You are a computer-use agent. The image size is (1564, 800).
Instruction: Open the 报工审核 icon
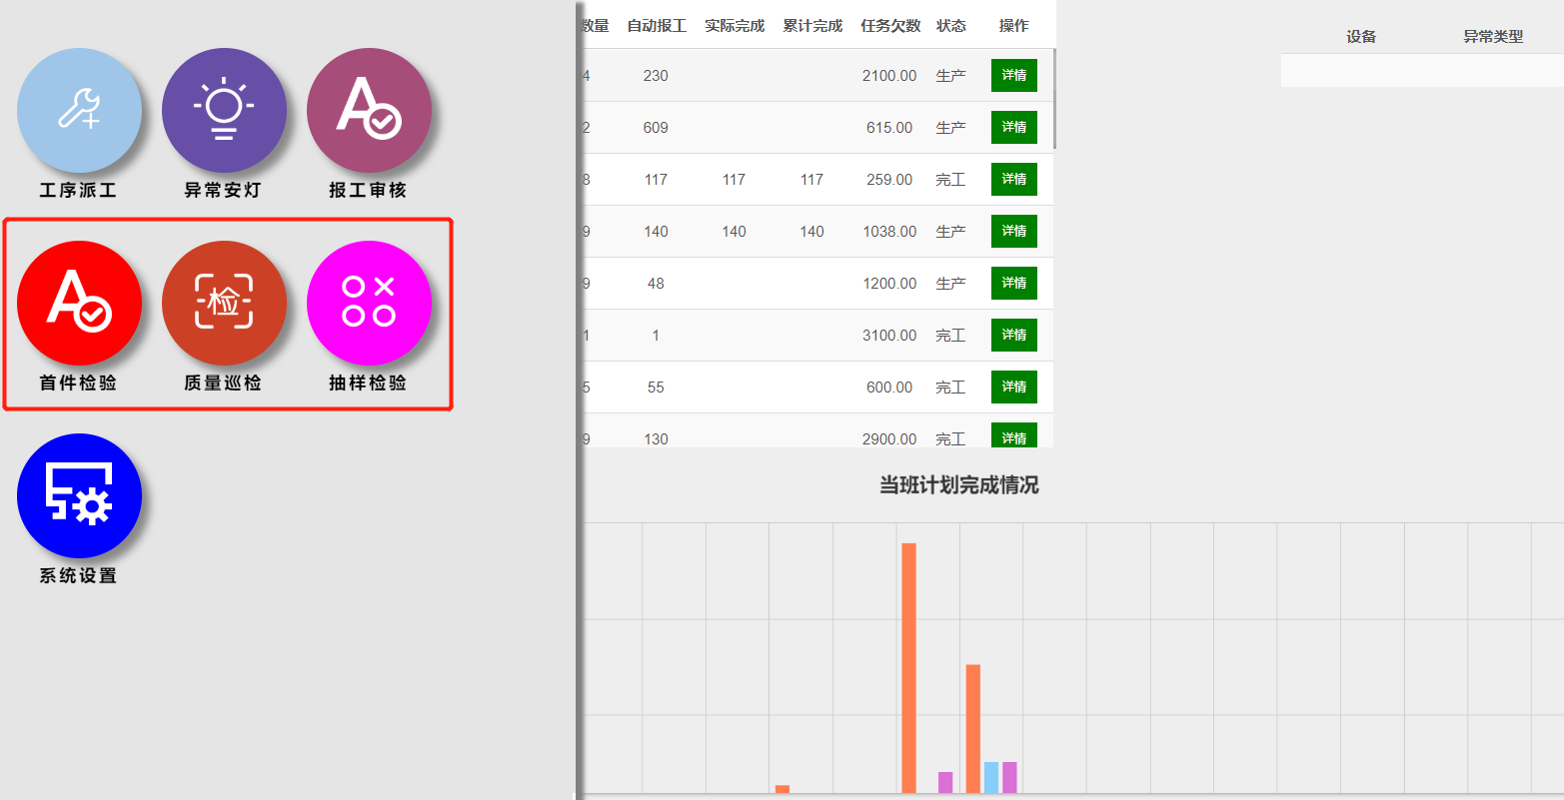(x=369, y=111)
